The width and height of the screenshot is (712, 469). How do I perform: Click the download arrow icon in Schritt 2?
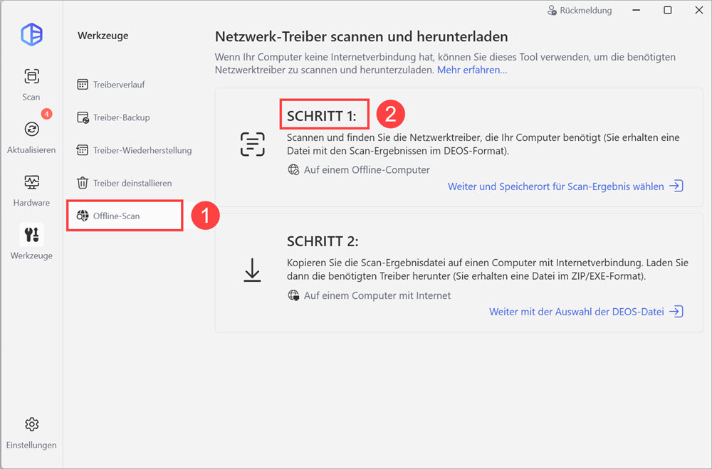coord(252,270)
